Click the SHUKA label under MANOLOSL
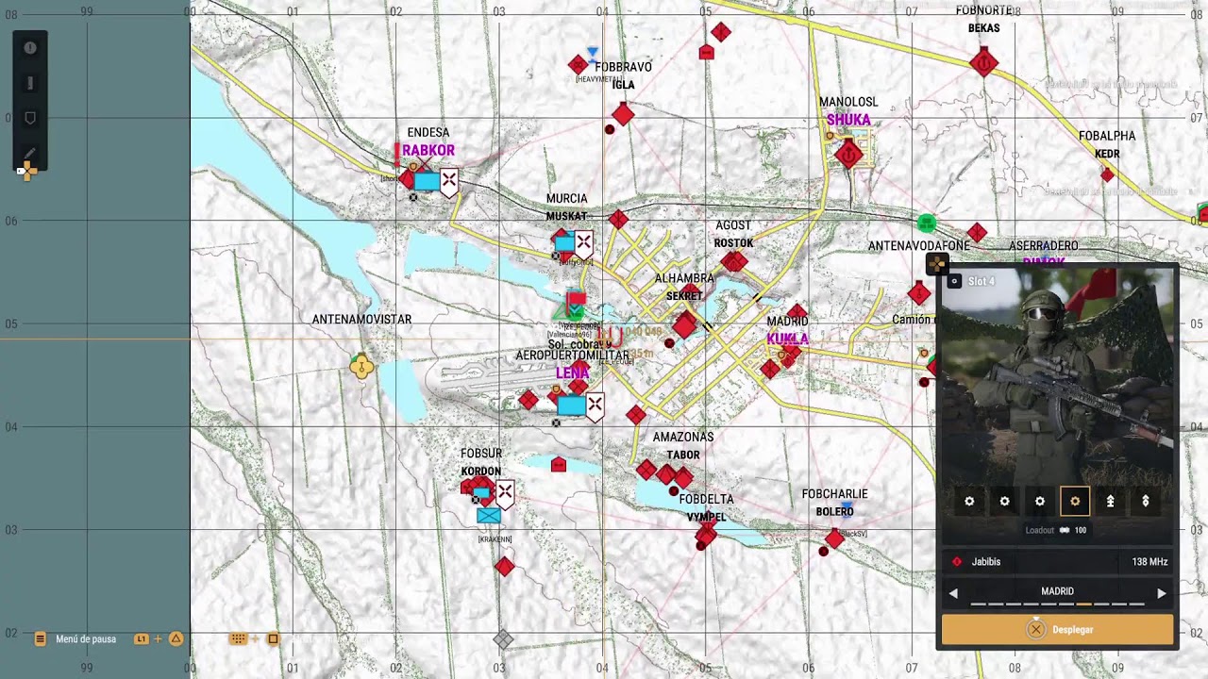This screenshot has width=1208, height=679. (848, 120)
